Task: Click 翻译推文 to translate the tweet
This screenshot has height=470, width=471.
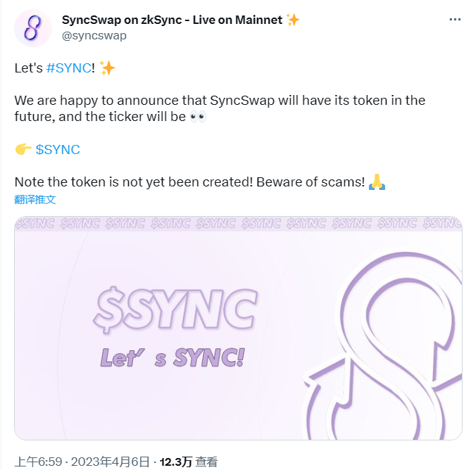Action: 35,200
